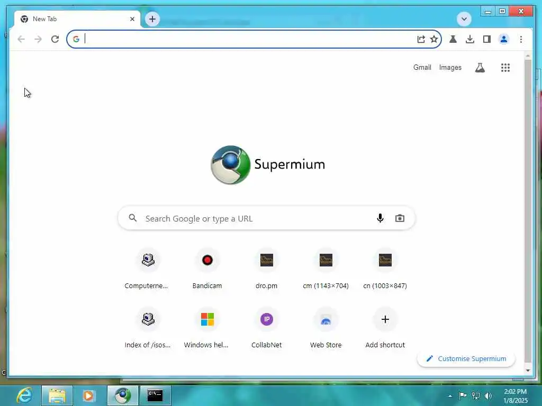Open File Explorer from taskbar

[x=57, y=395]
